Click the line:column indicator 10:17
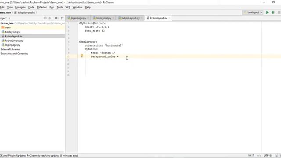281x158 pixels. pos(251,155)
